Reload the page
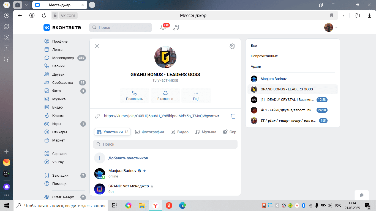 point(44,15)
